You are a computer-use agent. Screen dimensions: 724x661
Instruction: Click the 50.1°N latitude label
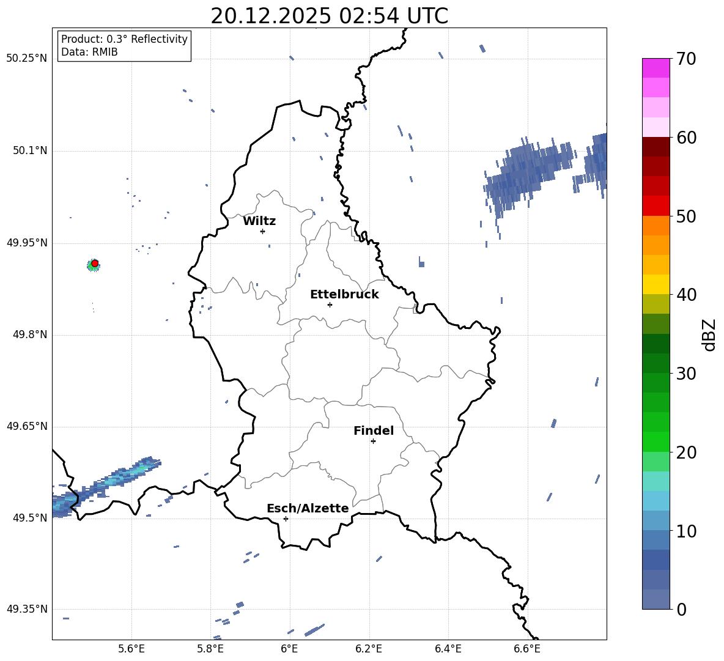pos(30,151)
